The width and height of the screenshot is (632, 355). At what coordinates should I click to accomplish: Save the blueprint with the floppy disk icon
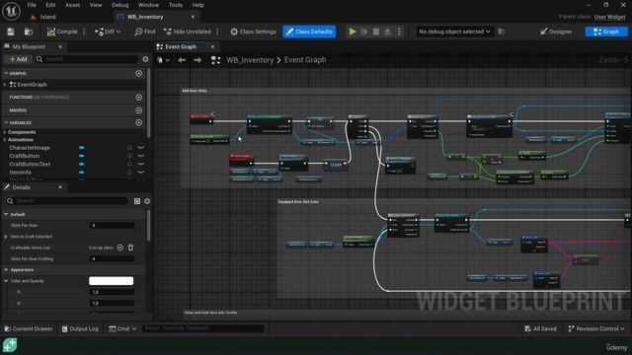11,32
